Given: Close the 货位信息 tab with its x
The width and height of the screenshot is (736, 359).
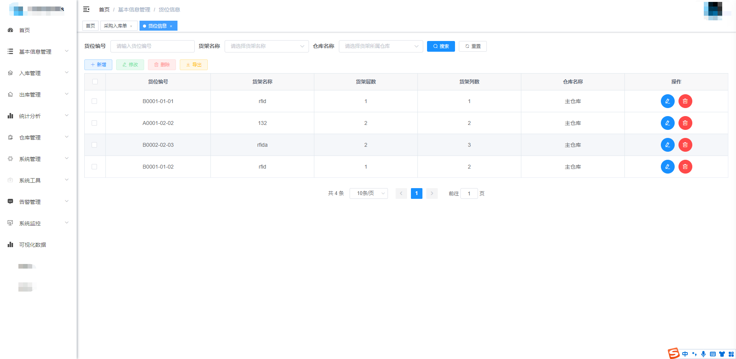Looking at the screenshot, I should tap(171, 26).
